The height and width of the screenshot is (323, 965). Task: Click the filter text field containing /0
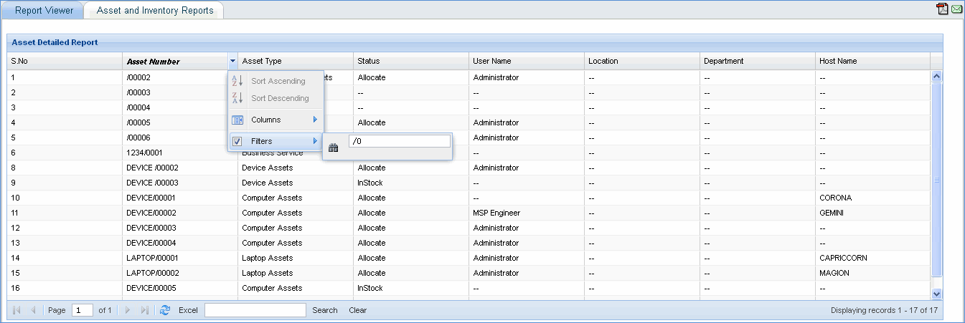(399, 142)
